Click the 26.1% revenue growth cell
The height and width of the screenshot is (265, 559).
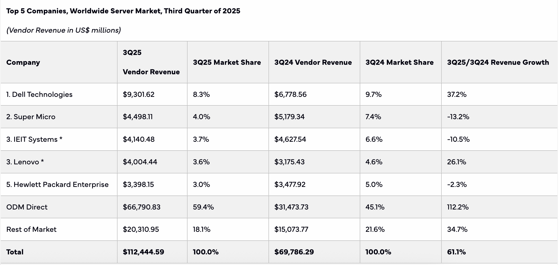point(457,162)
